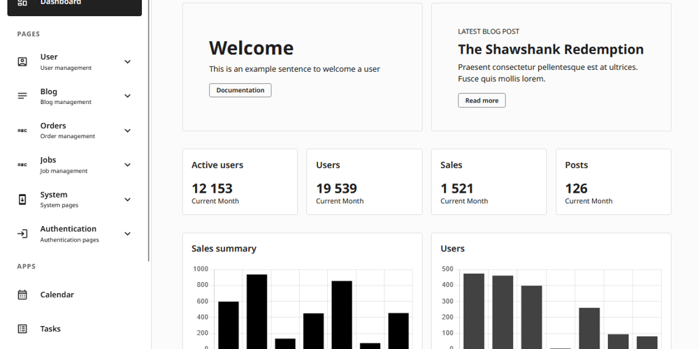The image size is (699, 349).
Task: Open Order management menu item
Action: point(75,131)
